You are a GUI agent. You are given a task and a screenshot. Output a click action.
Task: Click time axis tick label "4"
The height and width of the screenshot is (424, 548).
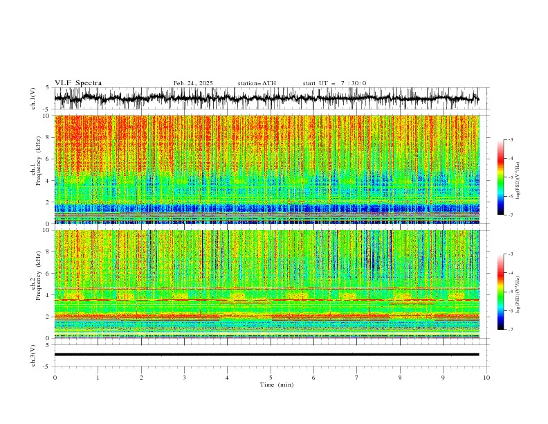coord(227,378)
